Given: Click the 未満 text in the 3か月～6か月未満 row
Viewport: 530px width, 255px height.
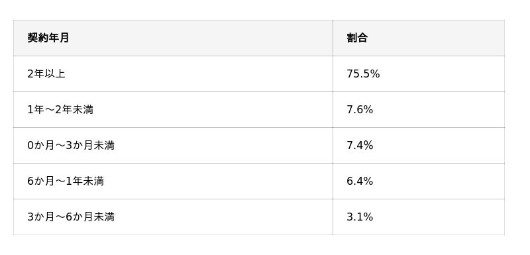Looking at the screenshot, I should [104, 217].
